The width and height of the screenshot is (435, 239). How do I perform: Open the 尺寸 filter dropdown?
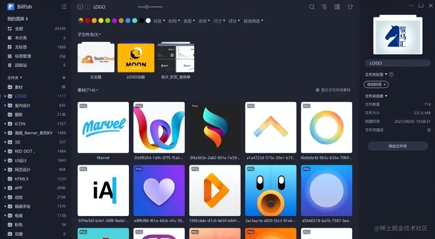pos(219,21)
